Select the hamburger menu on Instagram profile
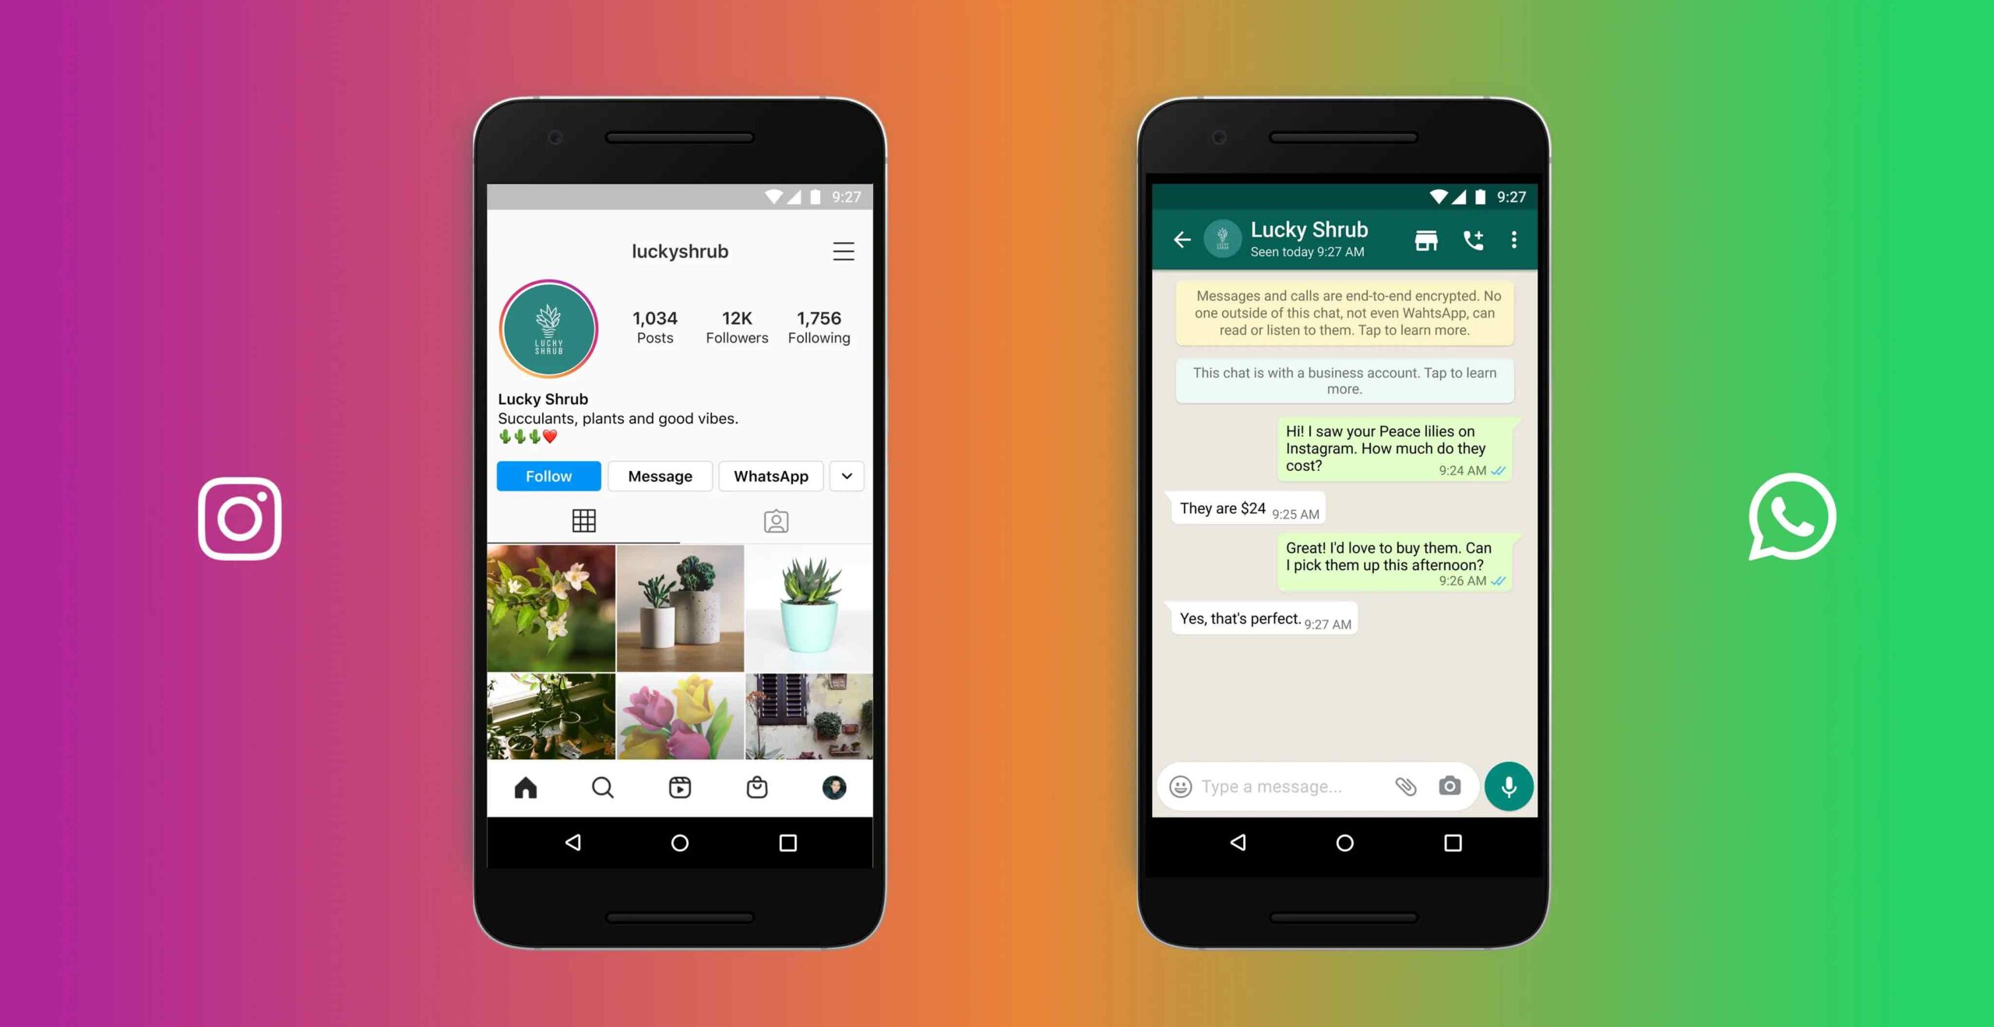1994x1027 pixels. tap(844, 249)
